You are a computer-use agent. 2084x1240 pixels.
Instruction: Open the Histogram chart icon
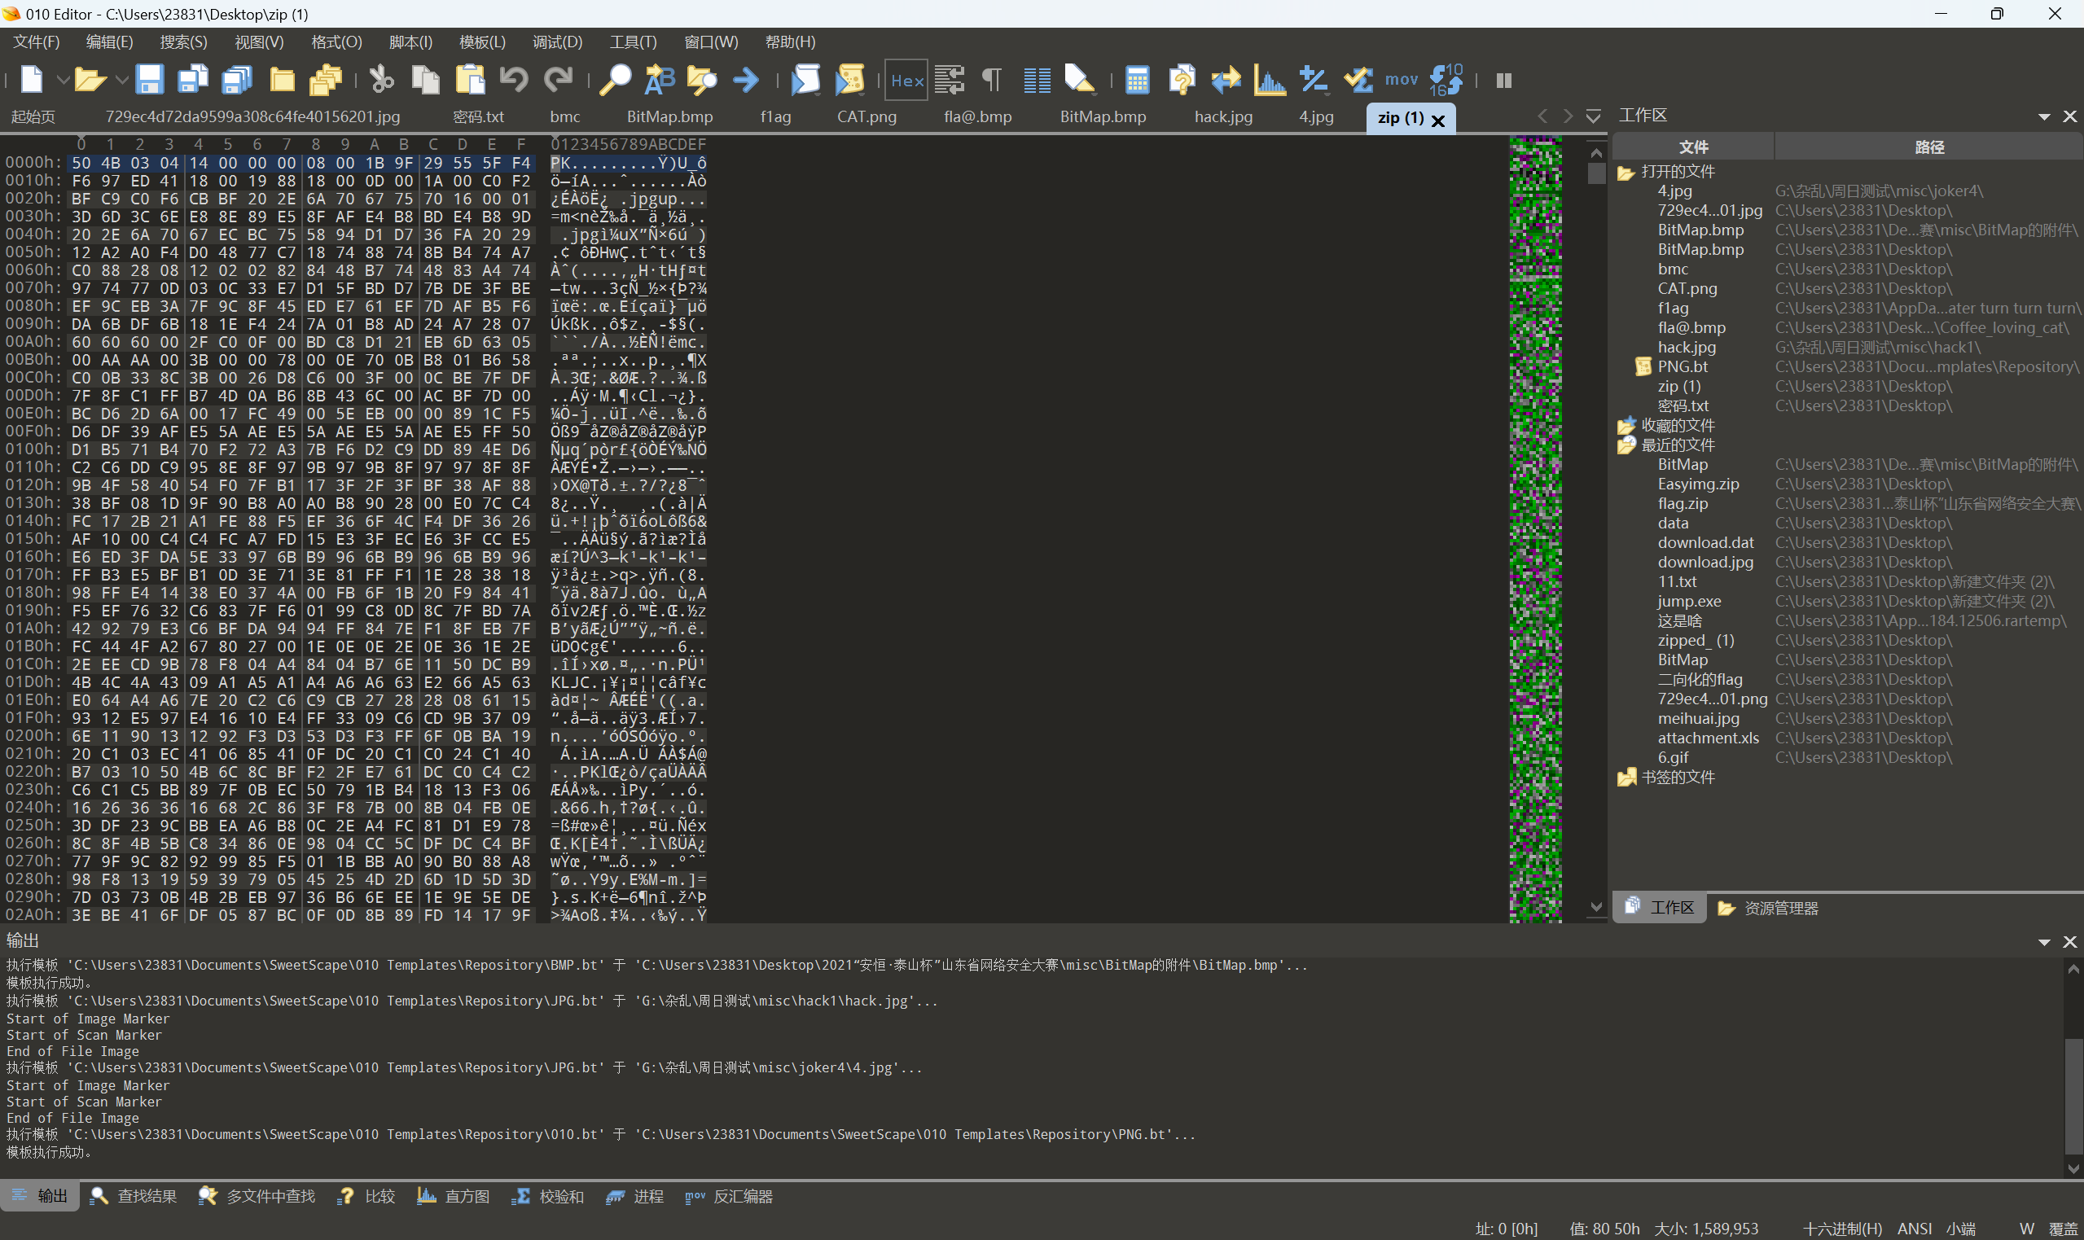(1270, 81)
